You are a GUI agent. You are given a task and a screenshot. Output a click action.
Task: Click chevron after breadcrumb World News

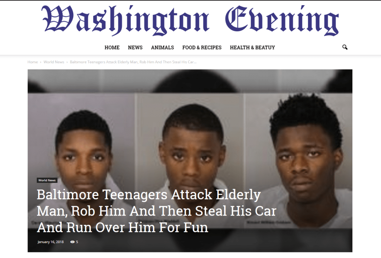tap(67, 62)
